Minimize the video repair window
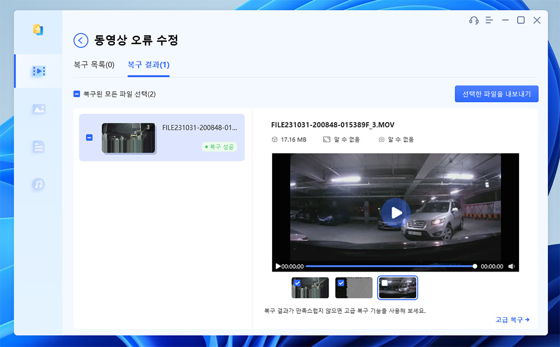The image size is (560, 347). coord(505,20)
